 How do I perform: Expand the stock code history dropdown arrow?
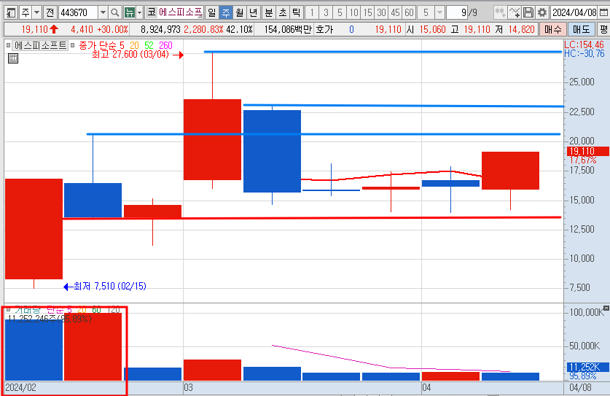tap(103, 13)
